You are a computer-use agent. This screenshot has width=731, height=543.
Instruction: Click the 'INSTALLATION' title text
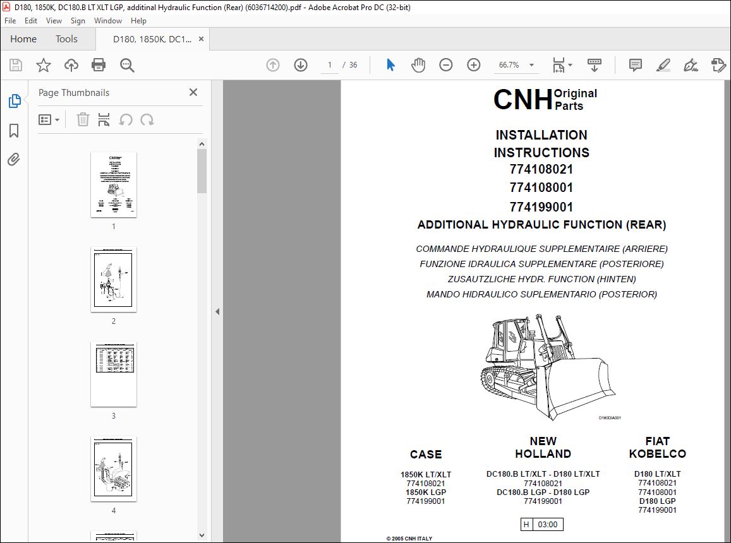541,135
